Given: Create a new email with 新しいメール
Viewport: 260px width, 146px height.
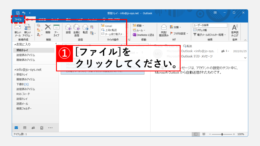Looking at the screenshot, I should (18, 30).
